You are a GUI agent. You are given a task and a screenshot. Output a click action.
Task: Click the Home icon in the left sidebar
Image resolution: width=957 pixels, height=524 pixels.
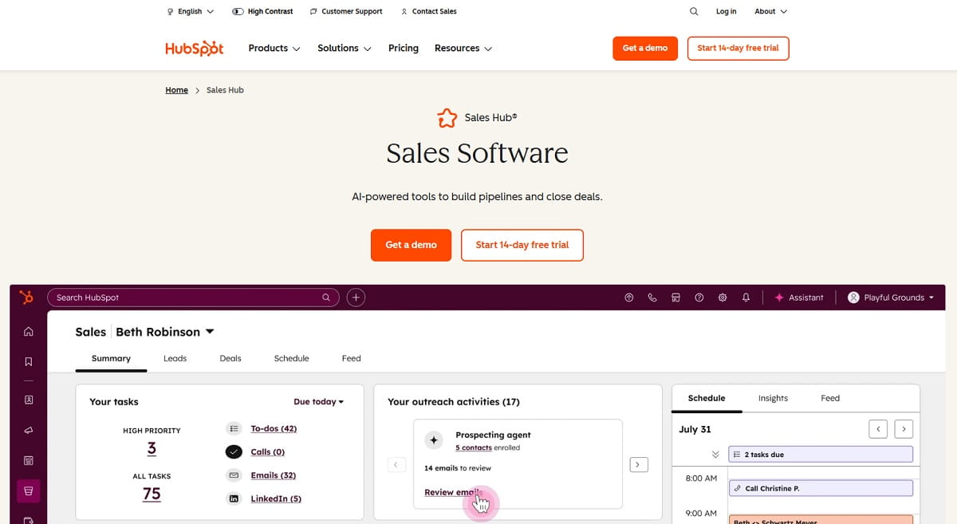29,332
